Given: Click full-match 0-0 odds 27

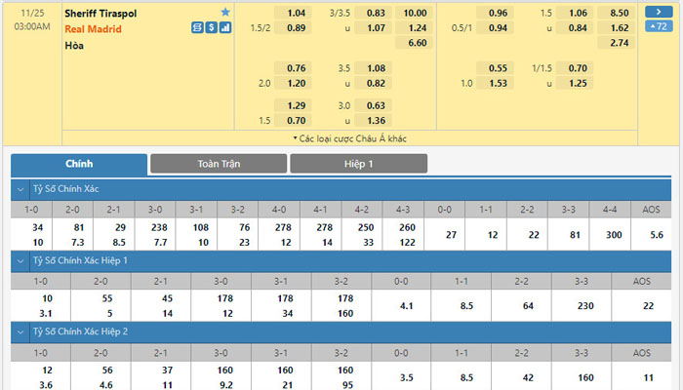Looking at the screenshot, I should (451, 235).
